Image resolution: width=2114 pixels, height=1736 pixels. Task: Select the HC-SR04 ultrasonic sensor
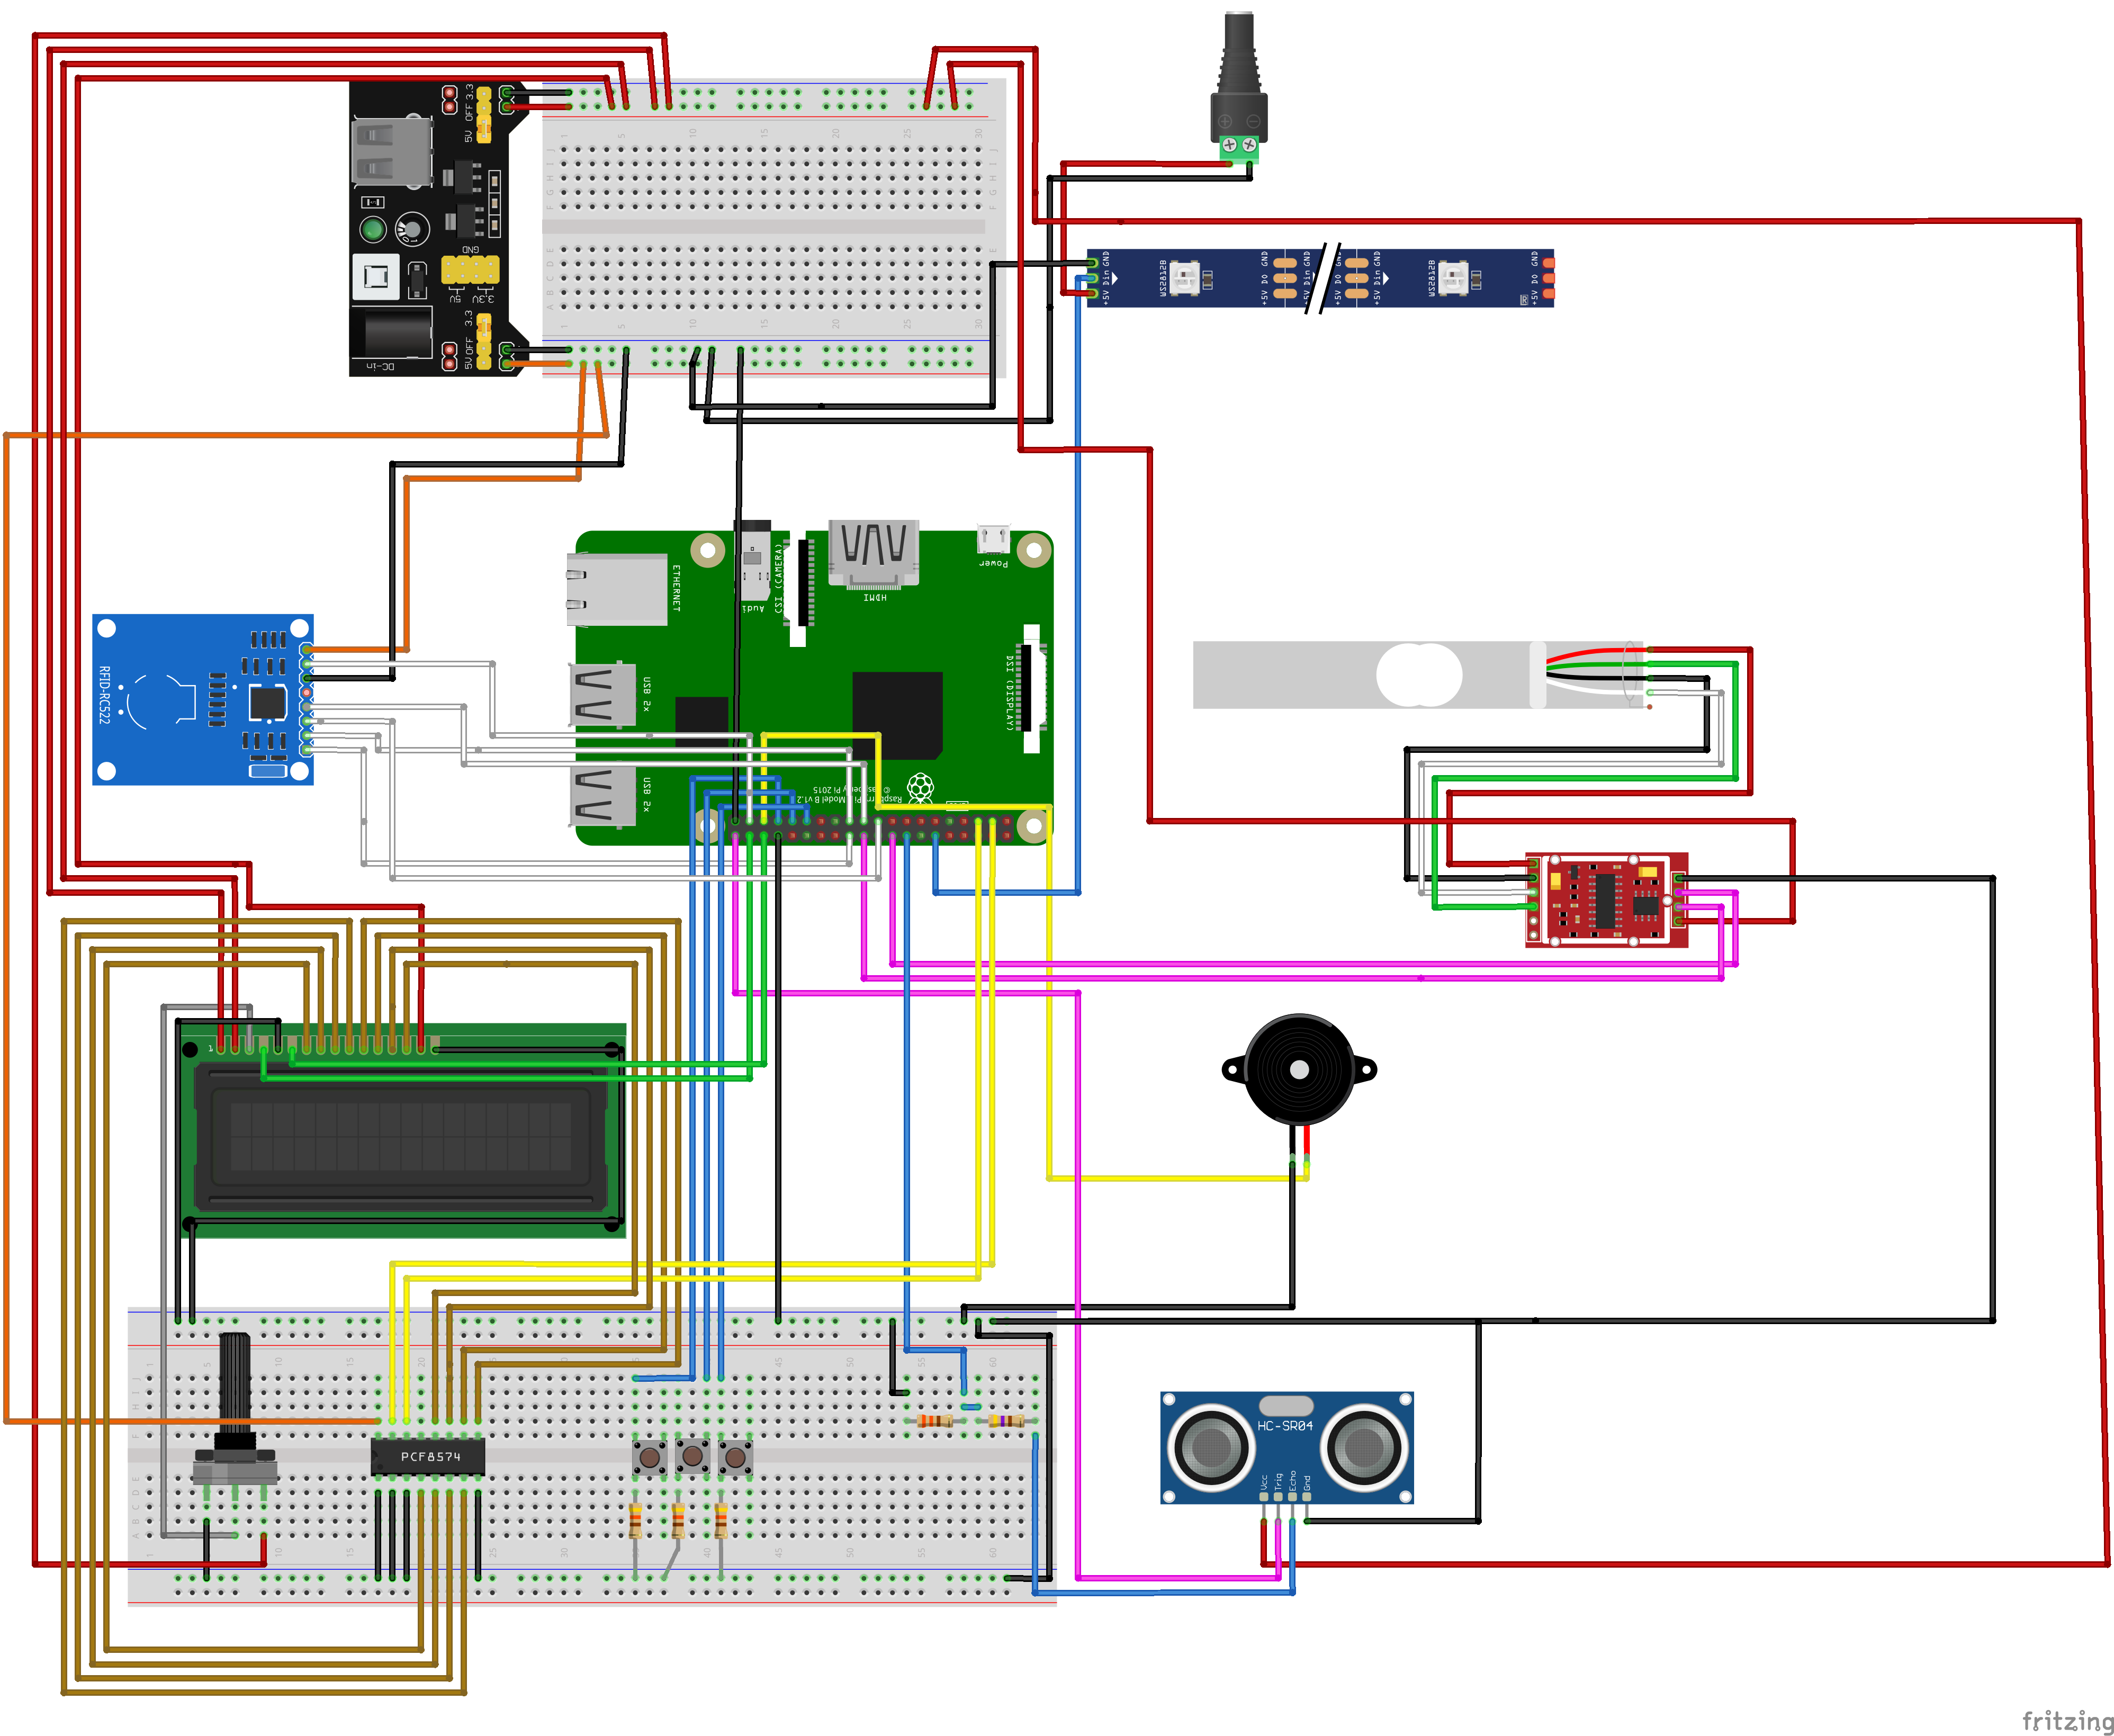click(1287, 1447)
